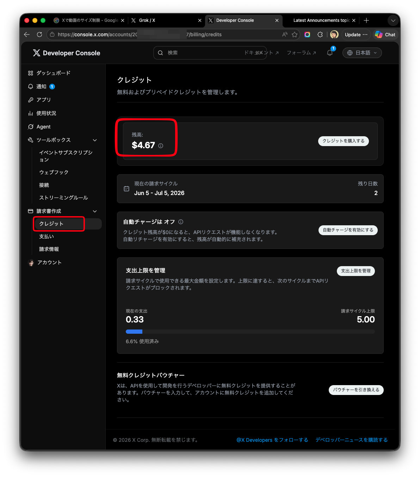
Task: Click the 0.33 current spend value
Action: coord(135,319)
